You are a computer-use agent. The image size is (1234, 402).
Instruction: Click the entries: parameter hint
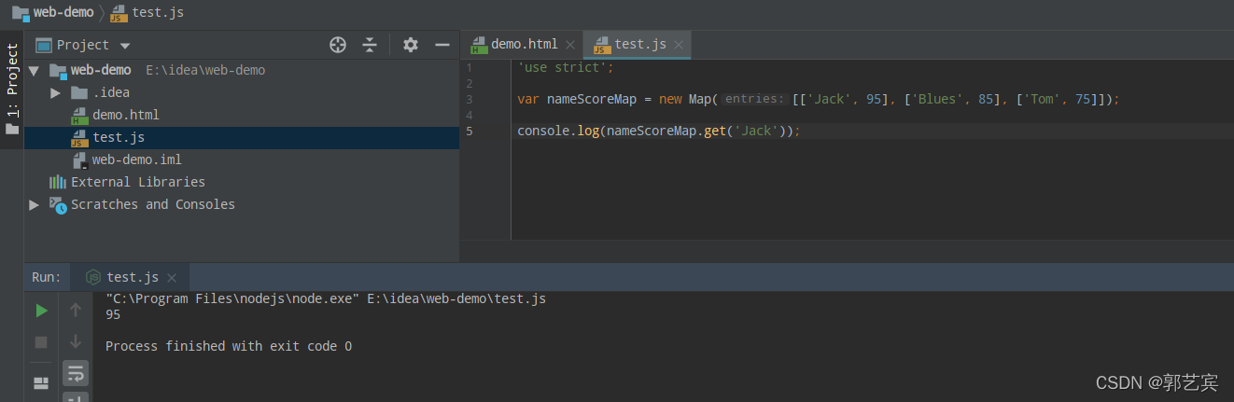[x=754, y=99]
